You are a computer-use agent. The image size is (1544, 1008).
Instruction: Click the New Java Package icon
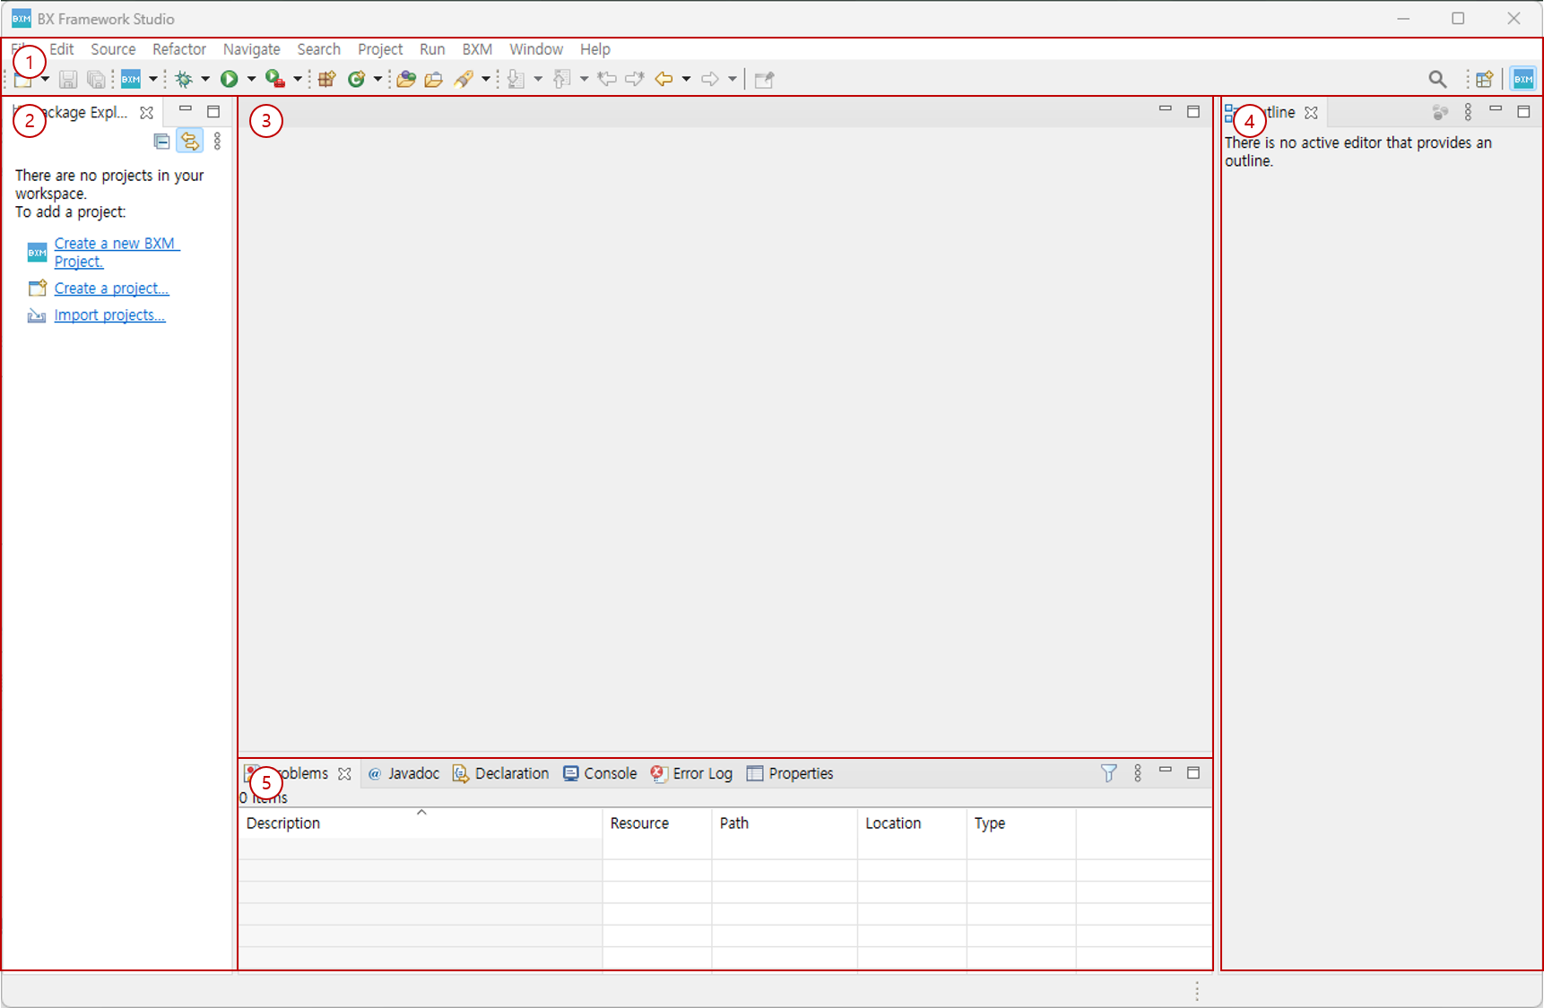326,79
